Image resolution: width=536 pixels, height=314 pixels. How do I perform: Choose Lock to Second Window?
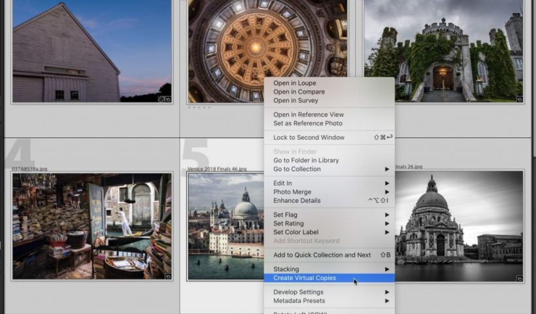click(x=309, y=137)
